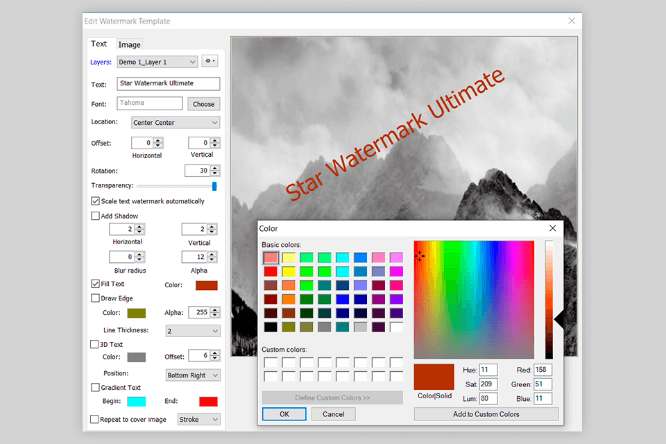The image size is (666, 444).
Task: Adjust the Transparency slider handle
Action: [x=214, y=186]
